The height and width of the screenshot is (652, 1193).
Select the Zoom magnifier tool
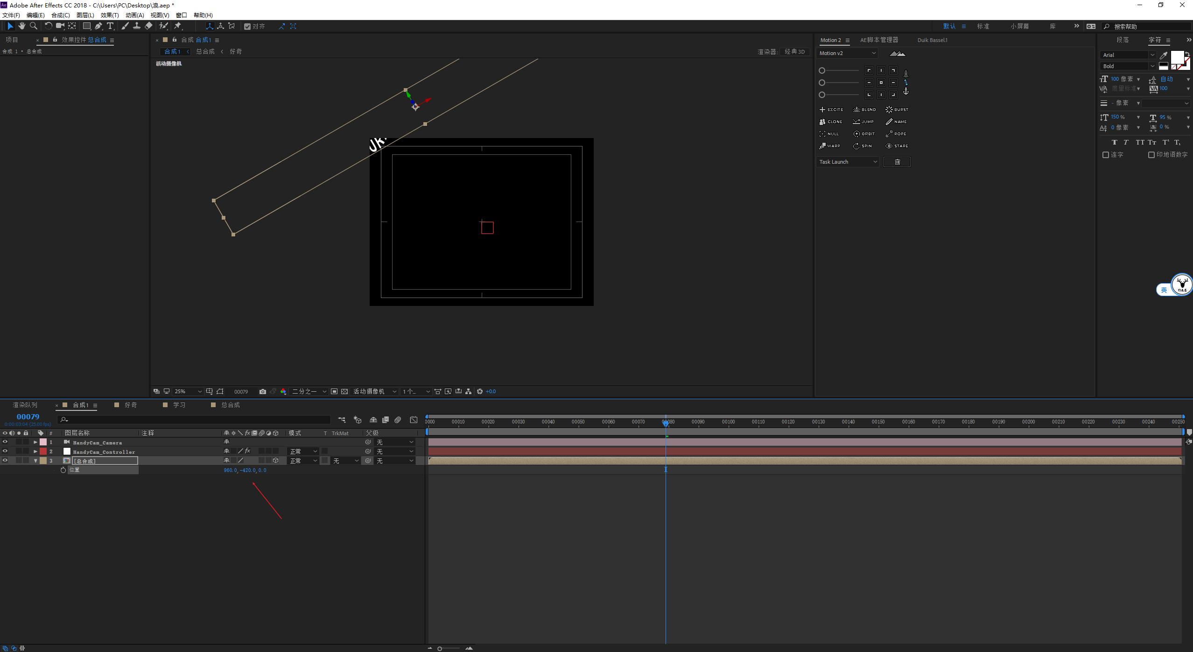(x=34, y=26)
